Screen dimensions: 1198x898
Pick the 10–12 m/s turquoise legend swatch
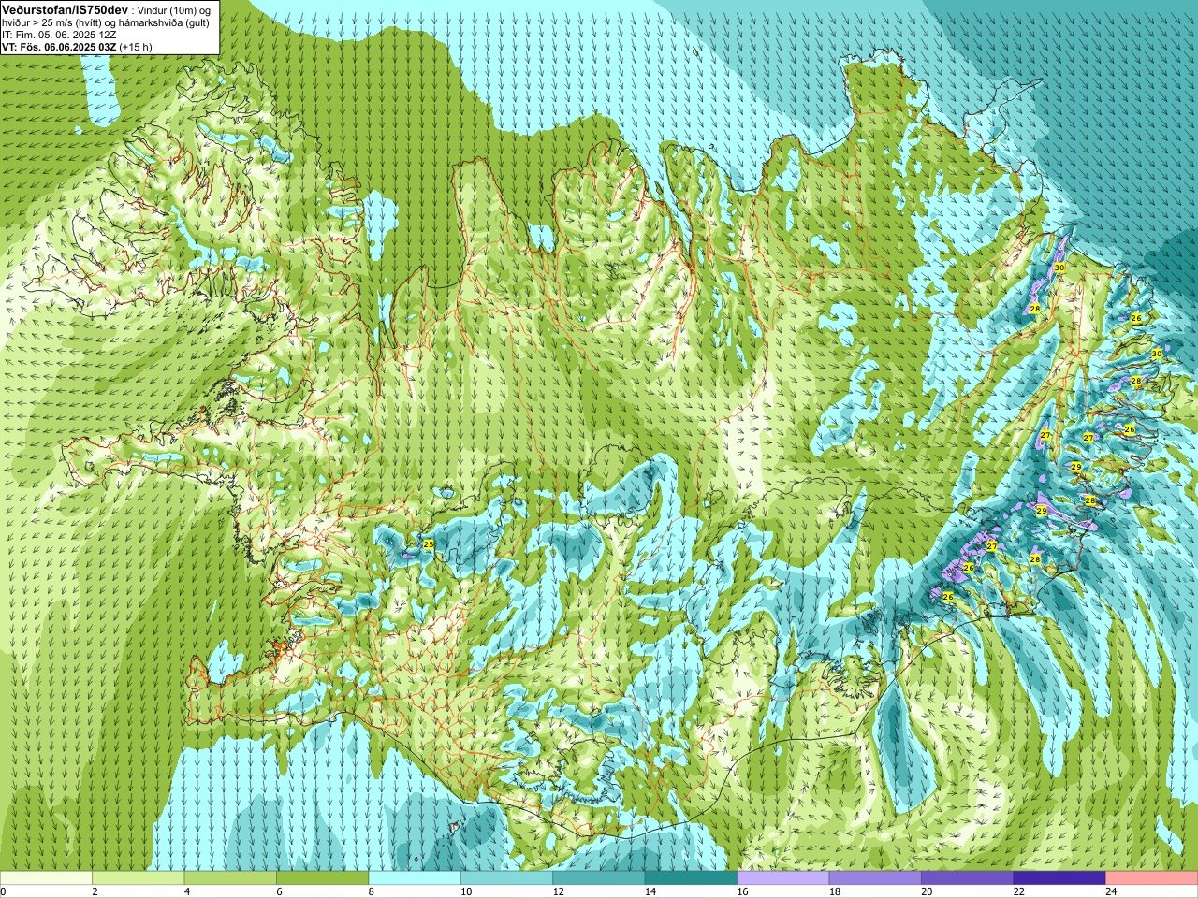click(x=507, y=878)
